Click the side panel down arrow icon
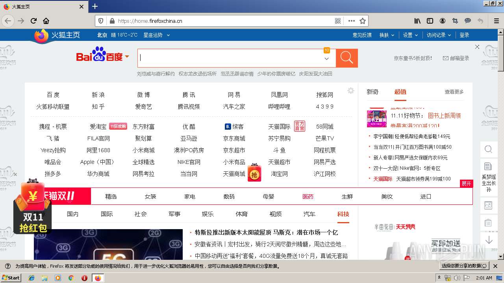The width and height of the screenshot is (504, 283). click(x=489, y=240)
